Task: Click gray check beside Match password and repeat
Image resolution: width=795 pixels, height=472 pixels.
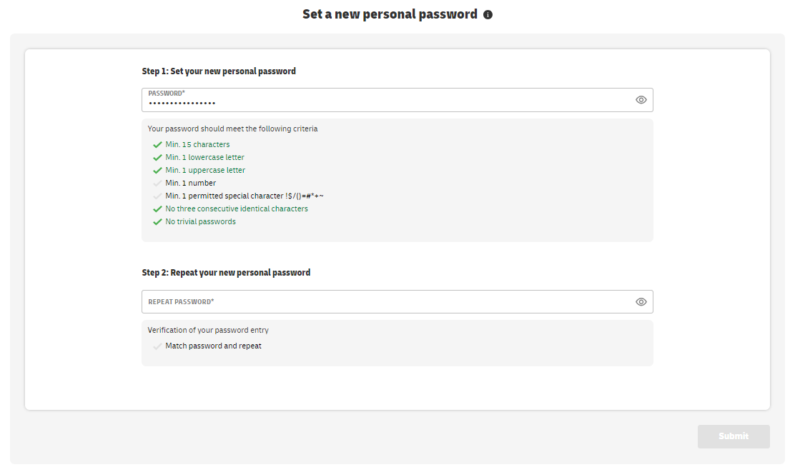Action: click(x=157, y=346)
